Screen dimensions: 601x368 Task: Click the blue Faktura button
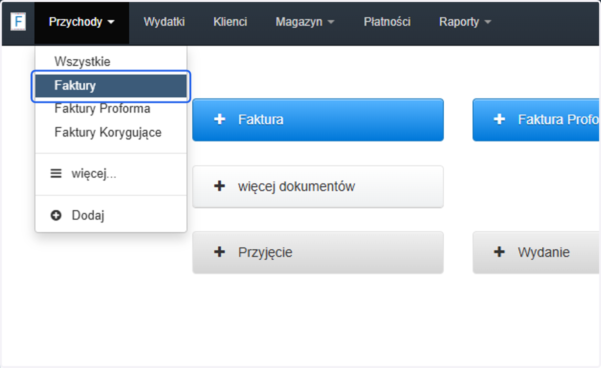point(318,120)
